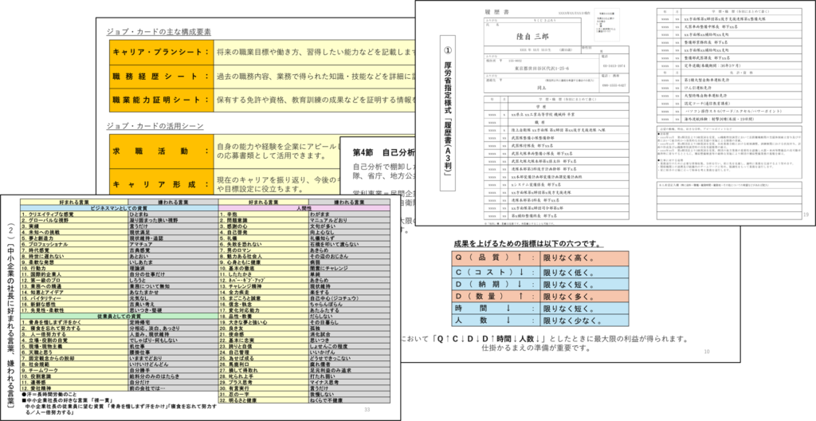Click the address 東京都世田谷区代沢1-25-6
816x421 pixels.
coord(542,69)
